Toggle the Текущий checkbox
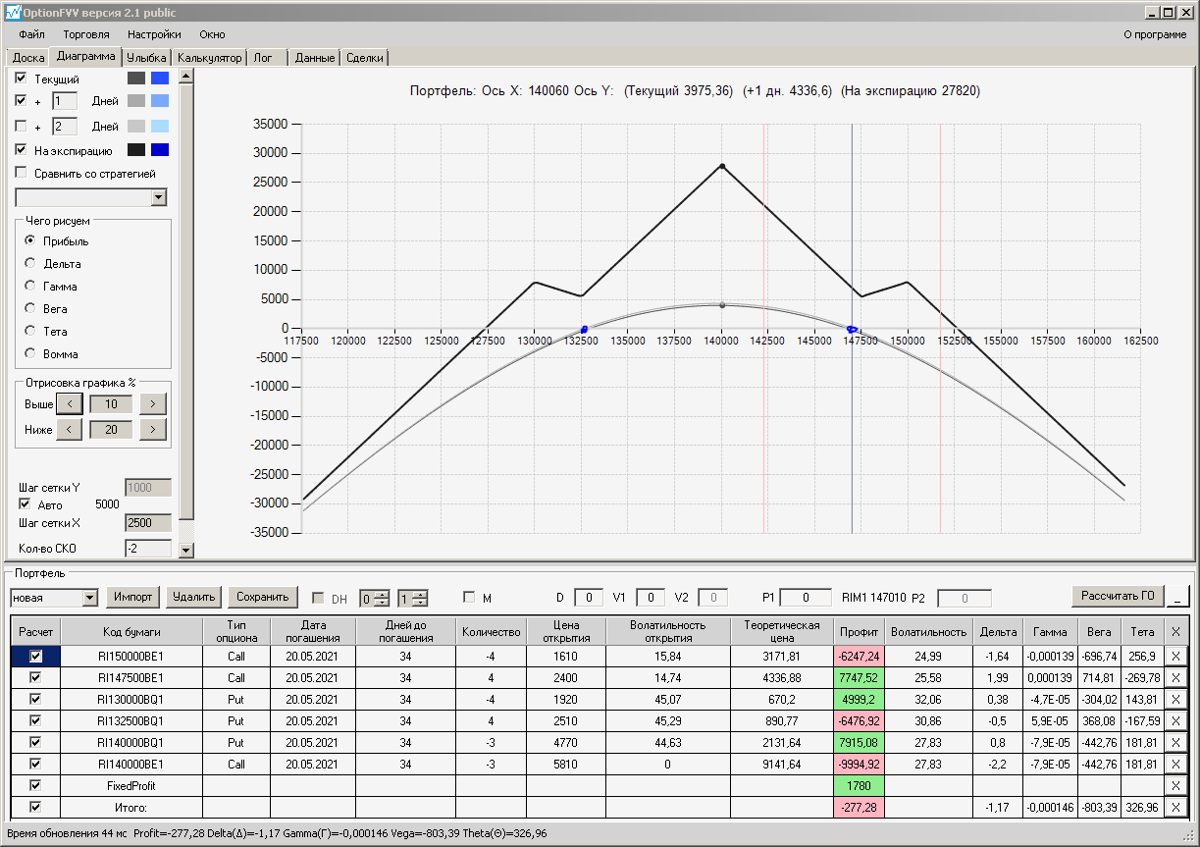The width and height of the screenshot is (1200, 847). click(22, 79)
